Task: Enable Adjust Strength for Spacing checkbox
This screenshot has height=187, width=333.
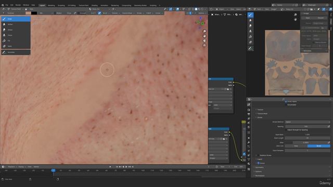Action: 286,130
